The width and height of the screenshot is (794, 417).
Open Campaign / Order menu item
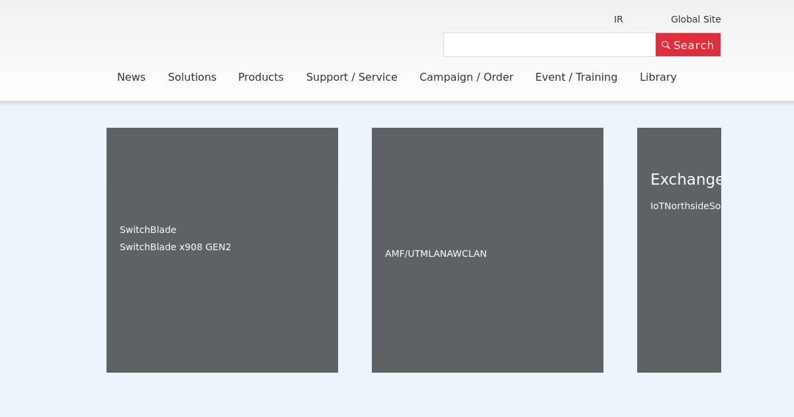pyautogui.click(x=466, y=77)
